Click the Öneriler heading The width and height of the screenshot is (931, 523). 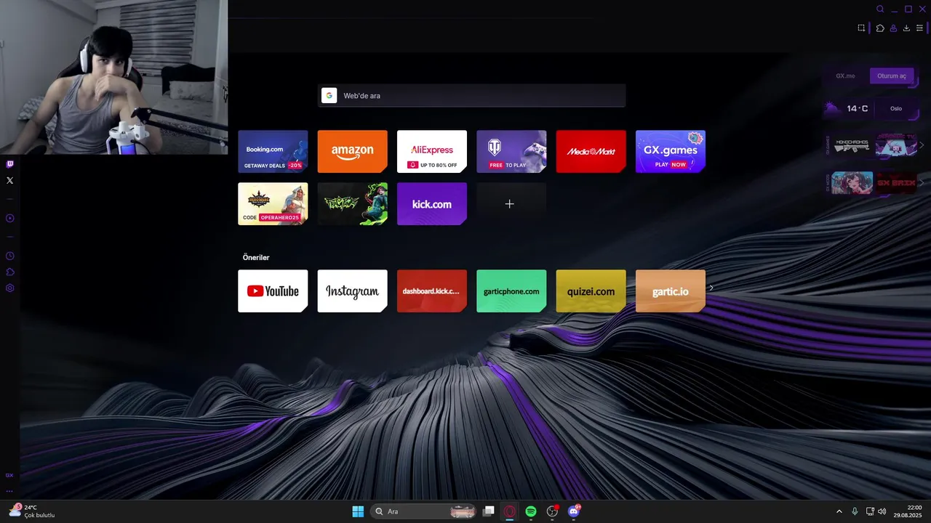(256, 257)
